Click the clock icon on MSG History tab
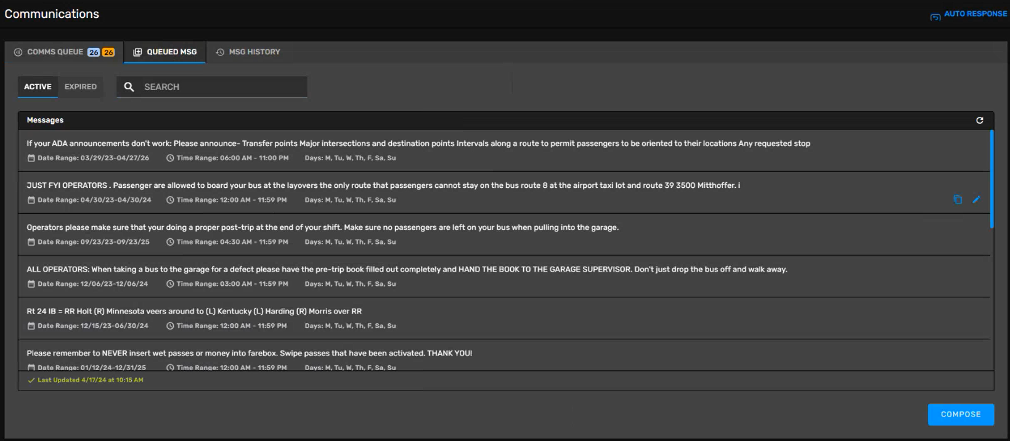Image resolution: width=1010 pixels, height=441 pixels. pyautogui.click(x=220, y=52)
